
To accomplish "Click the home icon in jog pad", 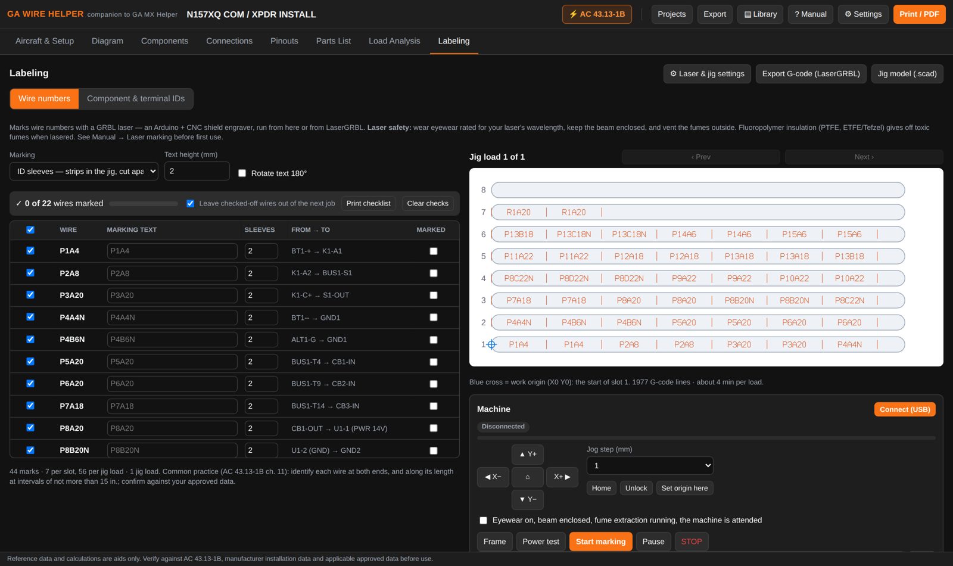I will tap(528, 477).
